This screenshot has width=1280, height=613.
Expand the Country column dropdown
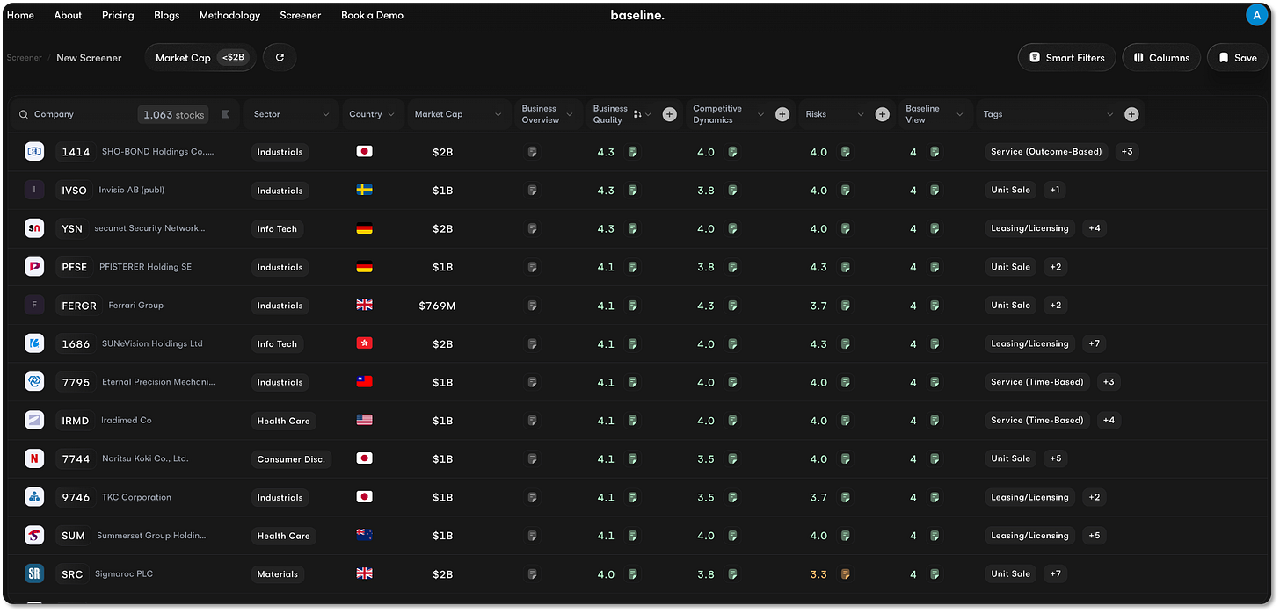coord(391,114)
